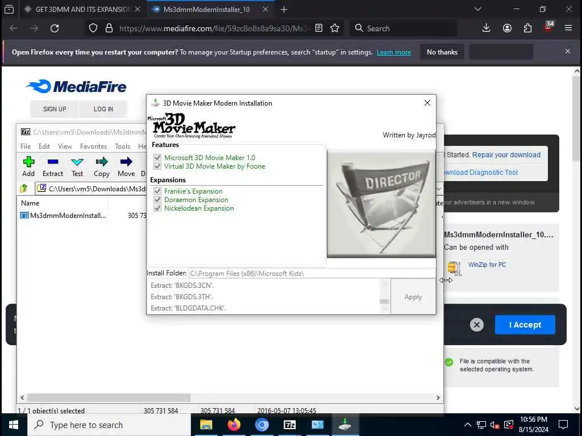Click the MediaFire logo

tap(77, 86)
